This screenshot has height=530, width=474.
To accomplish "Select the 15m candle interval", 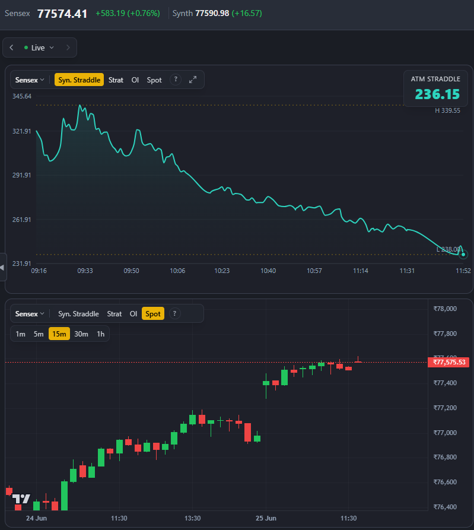I will (59, 334).
